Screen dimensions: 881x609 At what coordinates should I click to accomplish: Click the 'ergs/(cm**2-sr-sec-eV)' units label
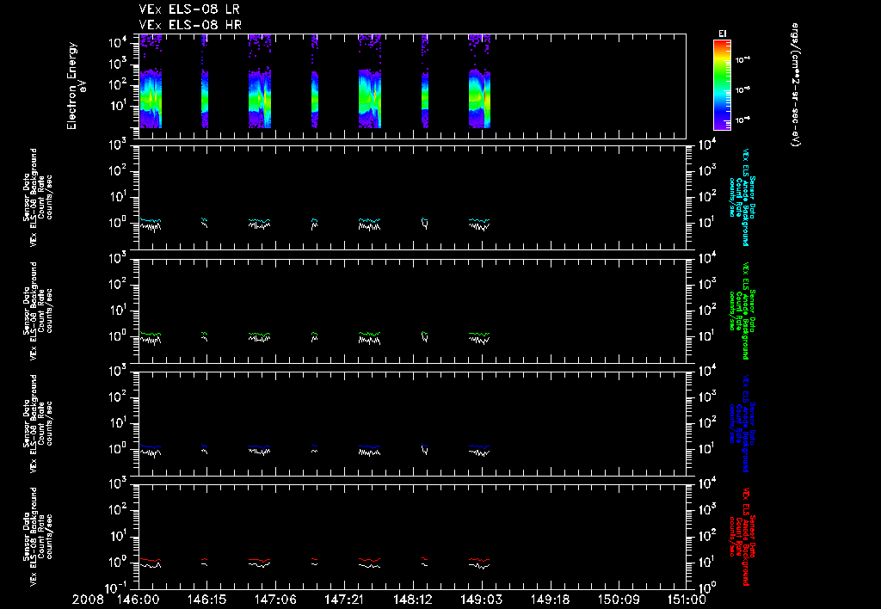pyautogui.click(x=796, y=84)
